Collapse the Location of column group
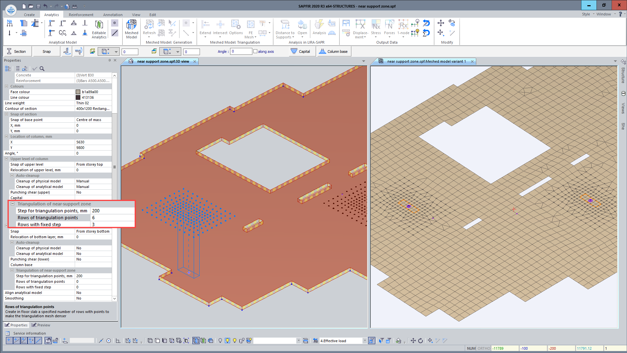627x353 pixels. [7, 136]
